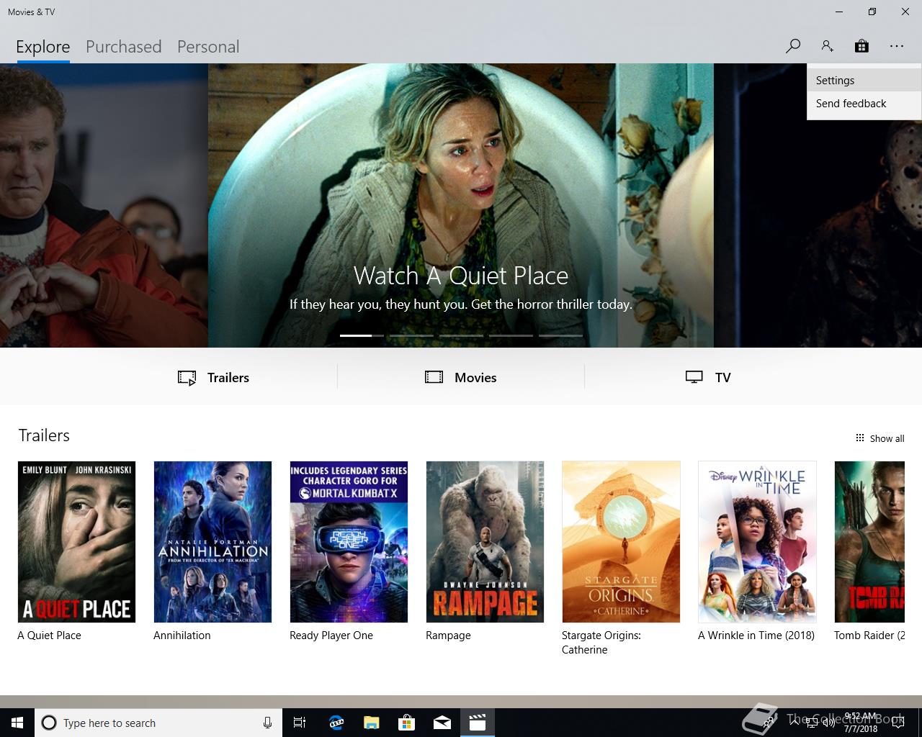This screenshot has width=922, height=737.
Task: Click 'A Quiet Place' title text
Action: pyautogui.click(x=49, y=636)
